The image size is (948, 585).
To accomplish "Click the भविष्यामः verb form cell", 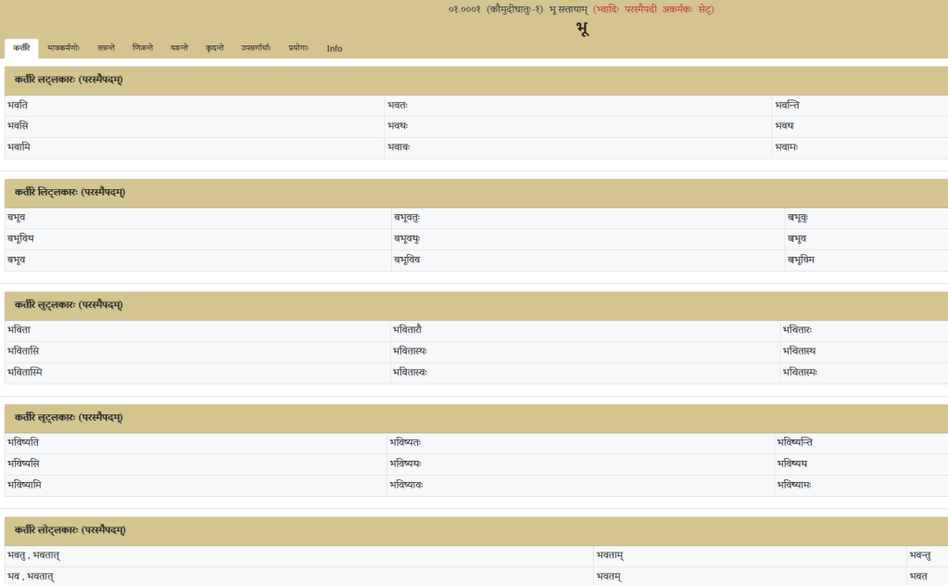I will (797, 485).
